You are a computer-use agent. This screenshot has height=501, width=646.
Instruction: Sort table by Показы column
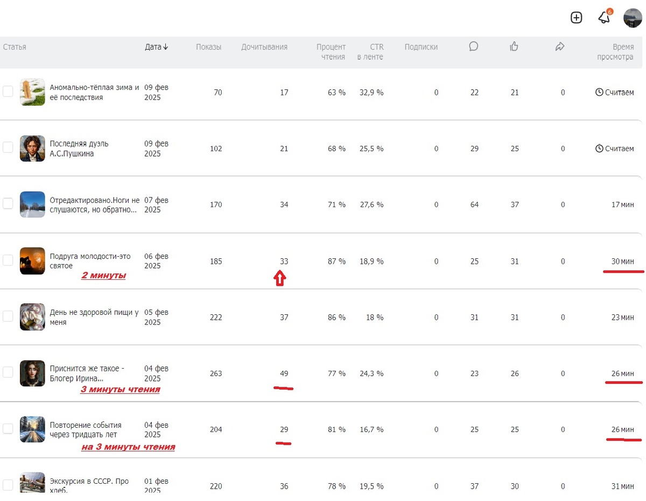click(x=208, y=47)
